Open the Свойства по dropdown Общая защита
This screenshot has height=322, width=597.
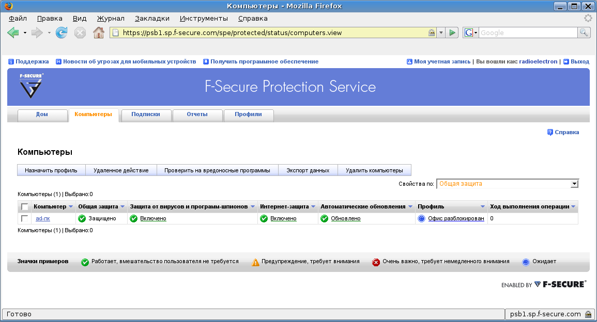tap(508, 184)
